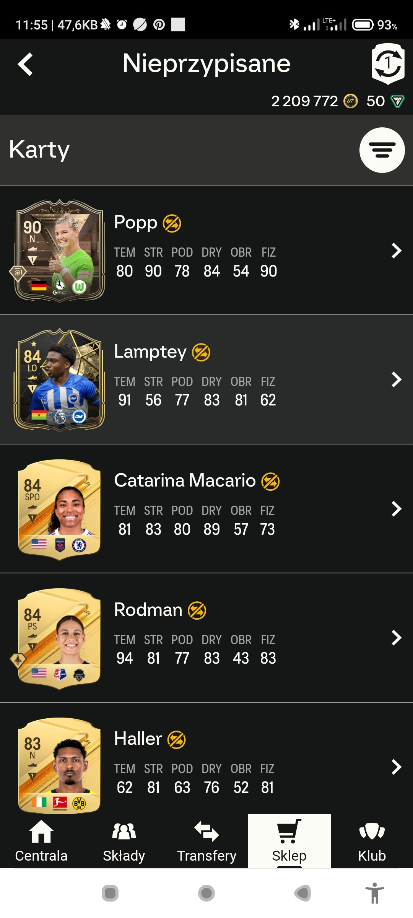
Task: Expand Rodman card details chevron
Action: 397,638
